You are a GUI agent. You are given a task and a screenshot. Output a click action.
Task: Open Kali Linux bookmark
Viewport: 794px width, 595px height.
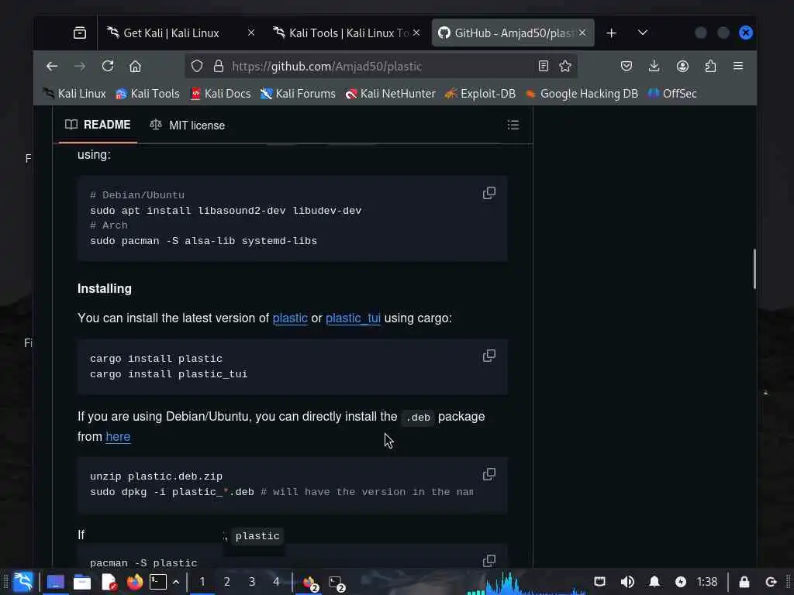pos(74,94)
